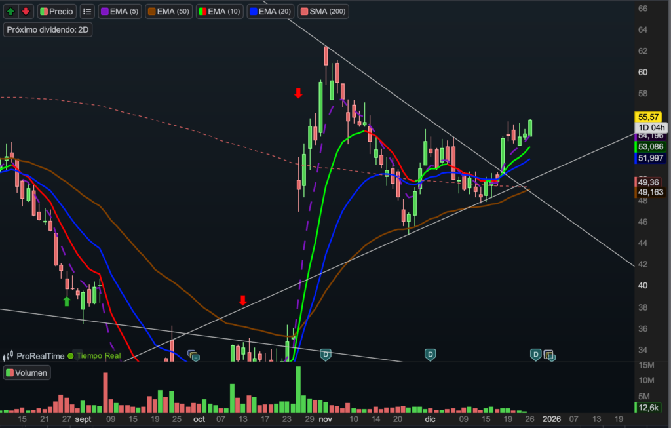Click the EMA (20) indicator label

coord(270,11)
